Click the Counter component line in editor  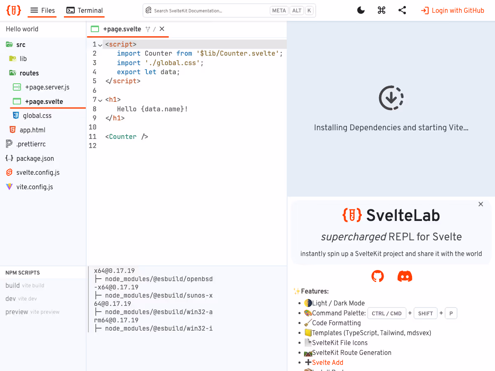point(126,136)
